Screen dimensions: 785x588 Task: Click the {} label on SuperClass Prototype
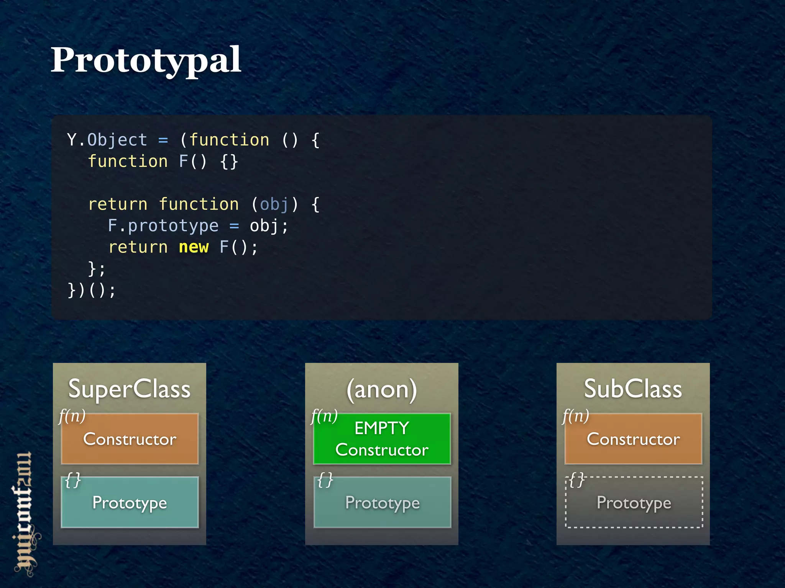[73, 480]
